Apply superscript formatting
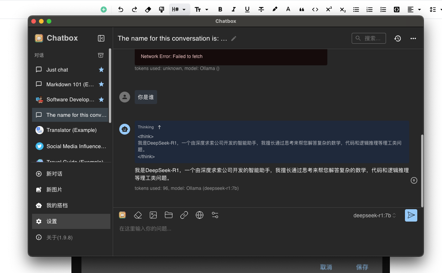The width and height of the screenshot is (442, 273). click(329, 9)
